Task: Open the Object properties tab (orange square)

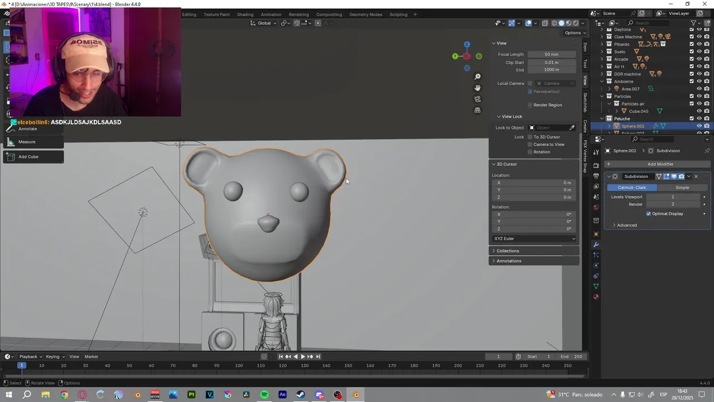Action: (x=596, y=234)
